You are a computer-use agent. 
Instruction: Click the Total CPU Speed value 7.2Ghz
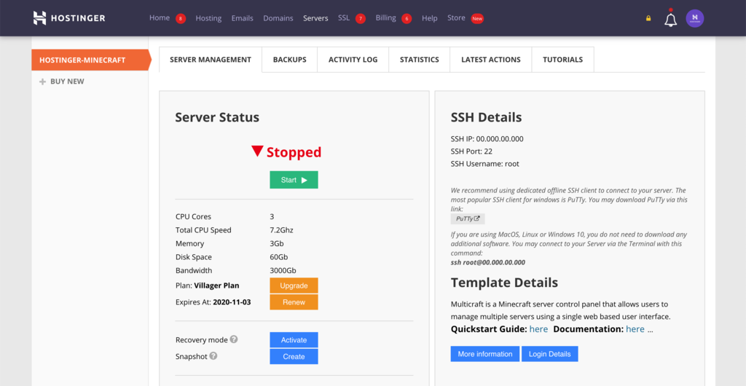(281, 230)
